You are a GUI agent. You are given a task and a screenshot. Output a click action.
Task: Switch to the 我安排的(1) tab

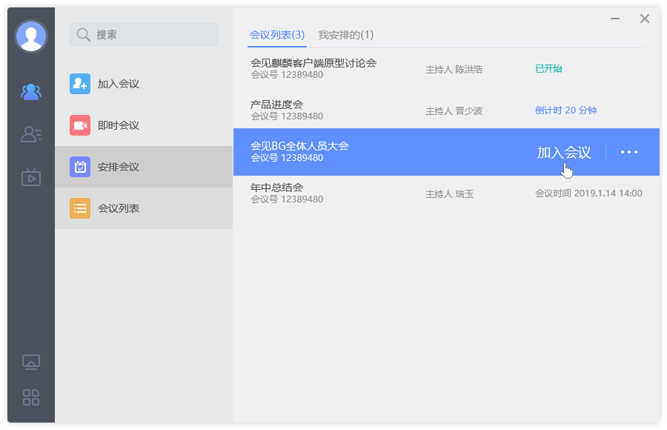(x=345, y=35)
